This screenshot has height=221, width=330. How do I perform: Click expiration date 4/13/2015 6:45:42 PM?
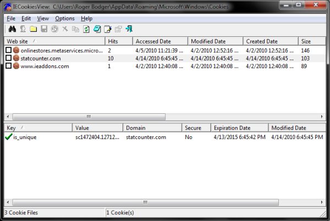pyautogui.click(x=239, y=137)
